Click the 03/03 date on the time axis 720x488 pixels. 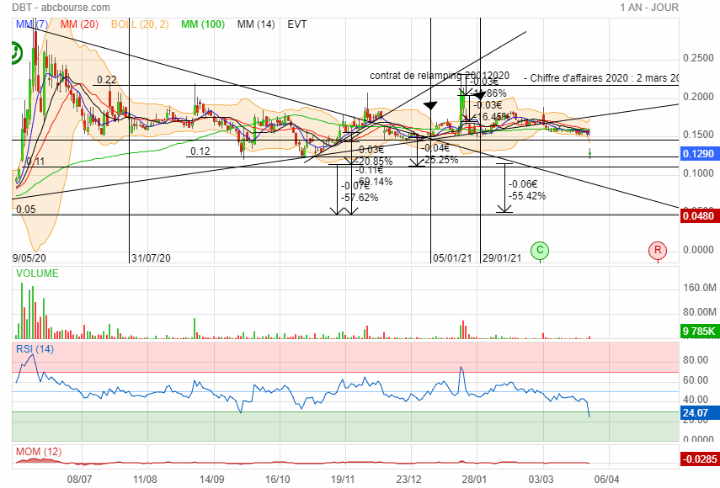point(541,480)
